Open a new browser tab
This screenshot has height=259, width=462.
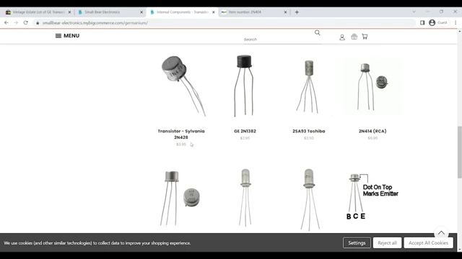tap(297, 12)
